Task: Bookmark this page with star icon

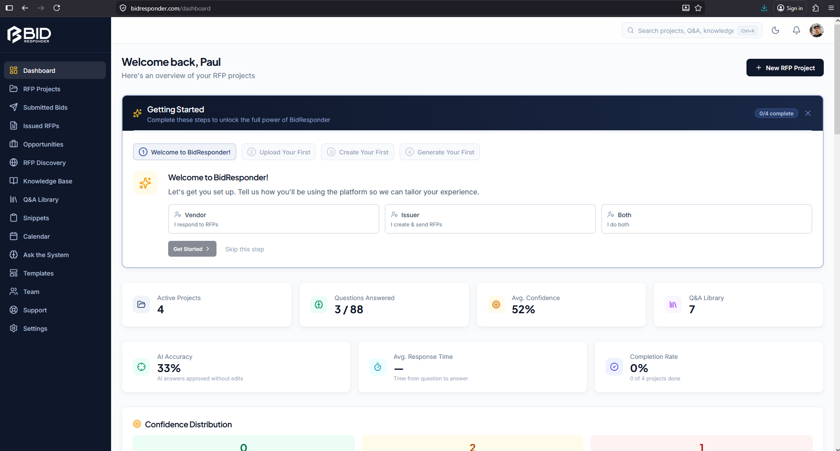Action: click(x=698, y=8)
